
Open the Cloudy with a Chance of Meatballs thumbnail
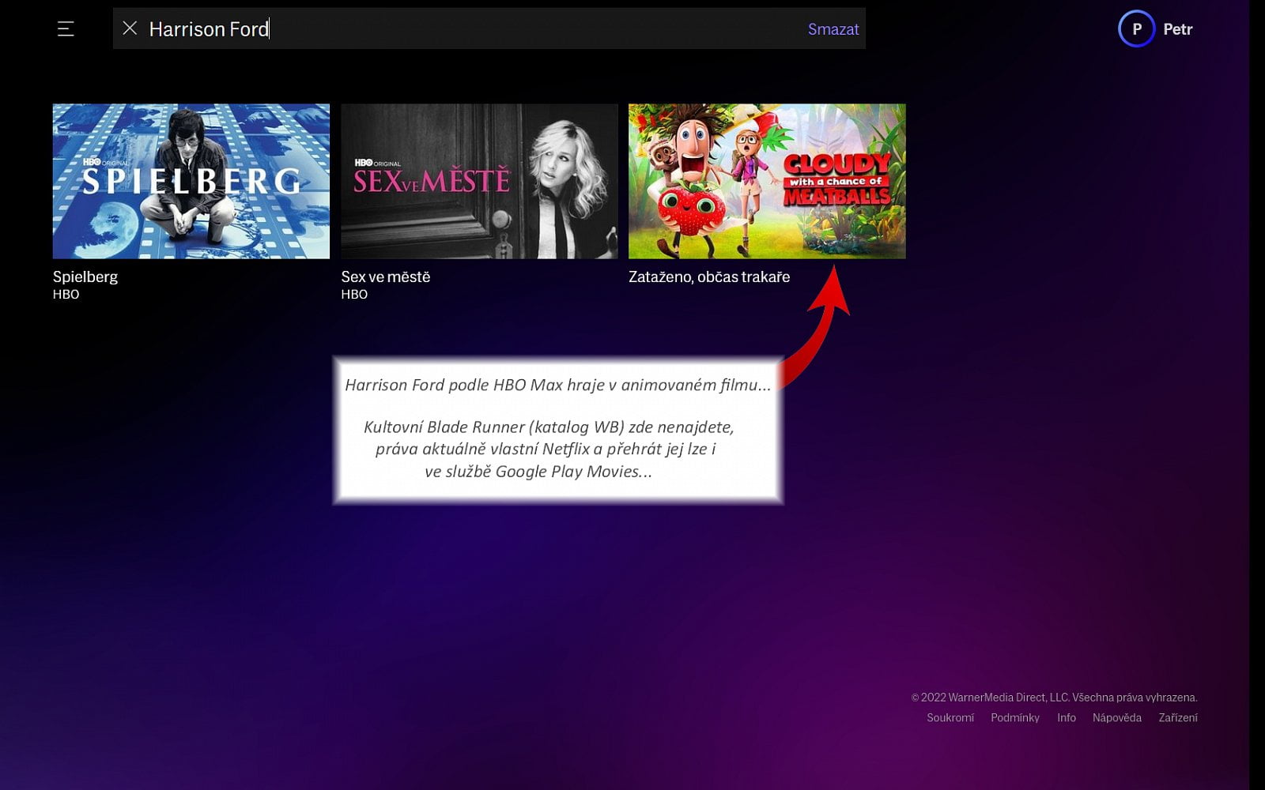767,181
